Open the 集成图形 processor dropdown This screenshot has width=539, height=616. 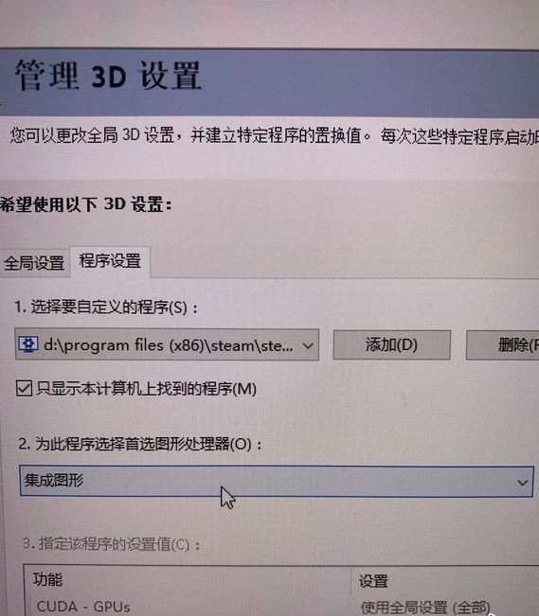(x=277, y=482)
